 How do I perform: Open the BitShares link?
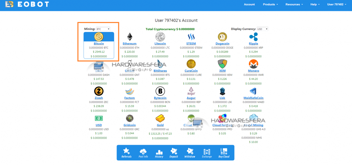pyautogui.click(x=160, y=71)
